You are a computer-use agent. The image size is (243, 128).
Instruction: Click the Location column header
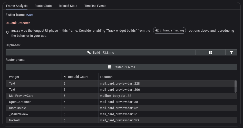[x=106, y=77]
